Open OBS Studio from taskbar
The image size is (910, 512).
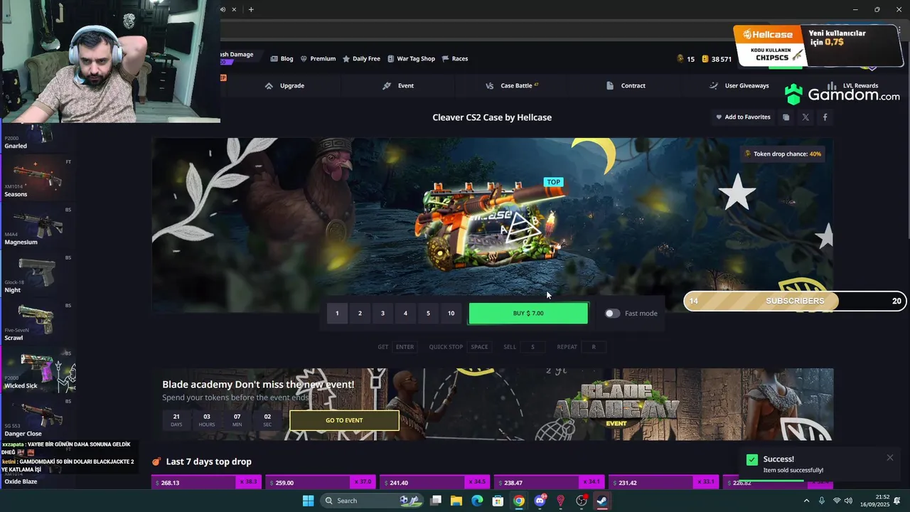point(582,501)
